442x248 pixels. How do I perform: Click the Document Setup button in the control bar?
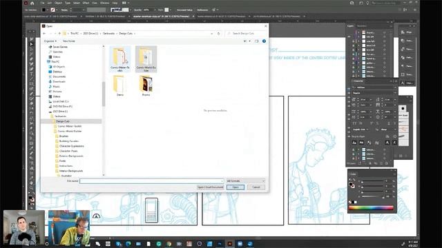[x=184, y=10]
